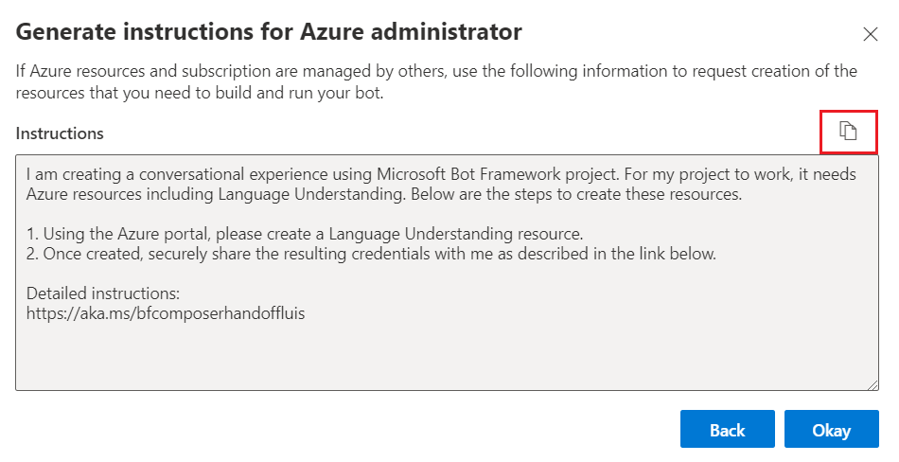Close the Generate instructions dialog
Viewport: 899px width, 462px height.
(871, 34)
